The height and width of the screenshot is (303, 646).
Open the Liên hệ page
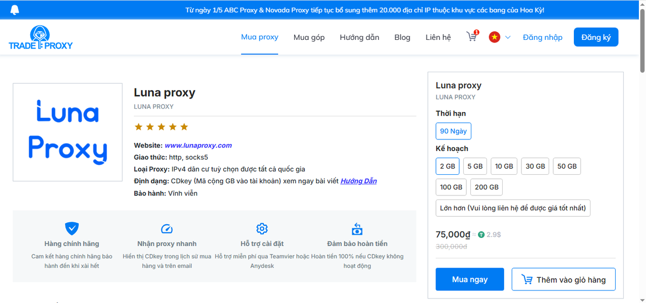pyautogui.click(x=438, y=37)
